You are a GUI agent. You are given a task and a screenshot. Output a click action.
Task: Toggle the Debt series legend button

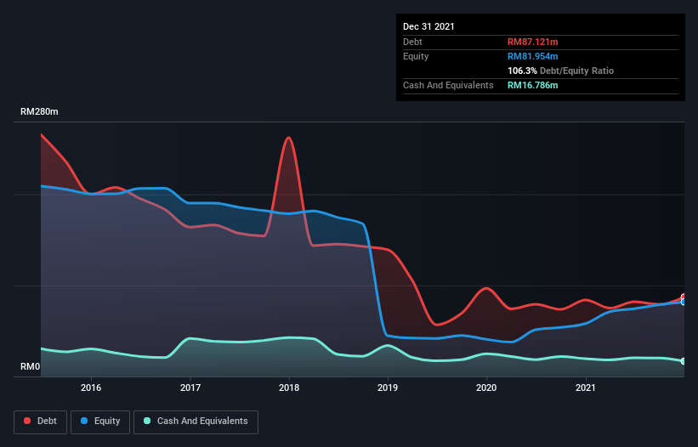(x=41, y=422)
